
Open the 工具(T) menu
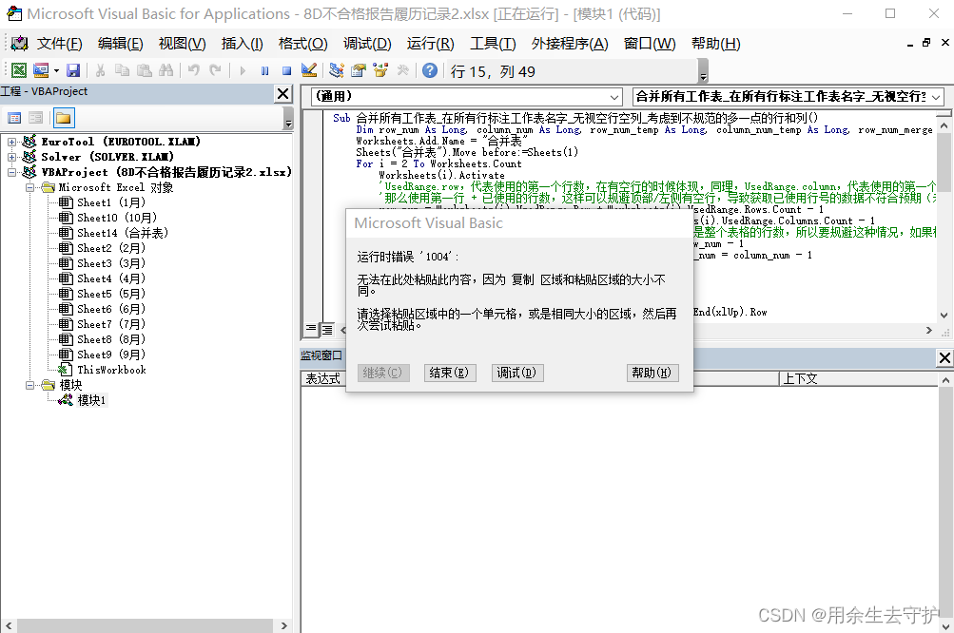point(493,44)
